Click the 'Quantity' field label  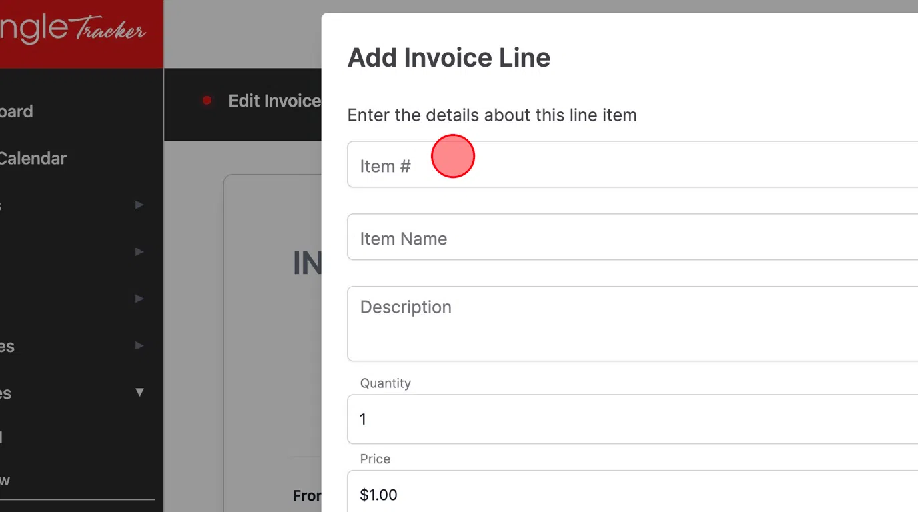[385, 383]
